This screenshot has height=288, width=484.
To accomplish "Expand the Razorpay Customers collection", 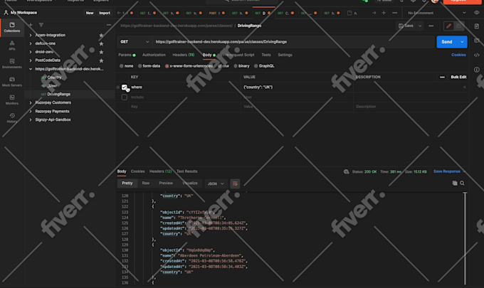I will tap(31, 102).
